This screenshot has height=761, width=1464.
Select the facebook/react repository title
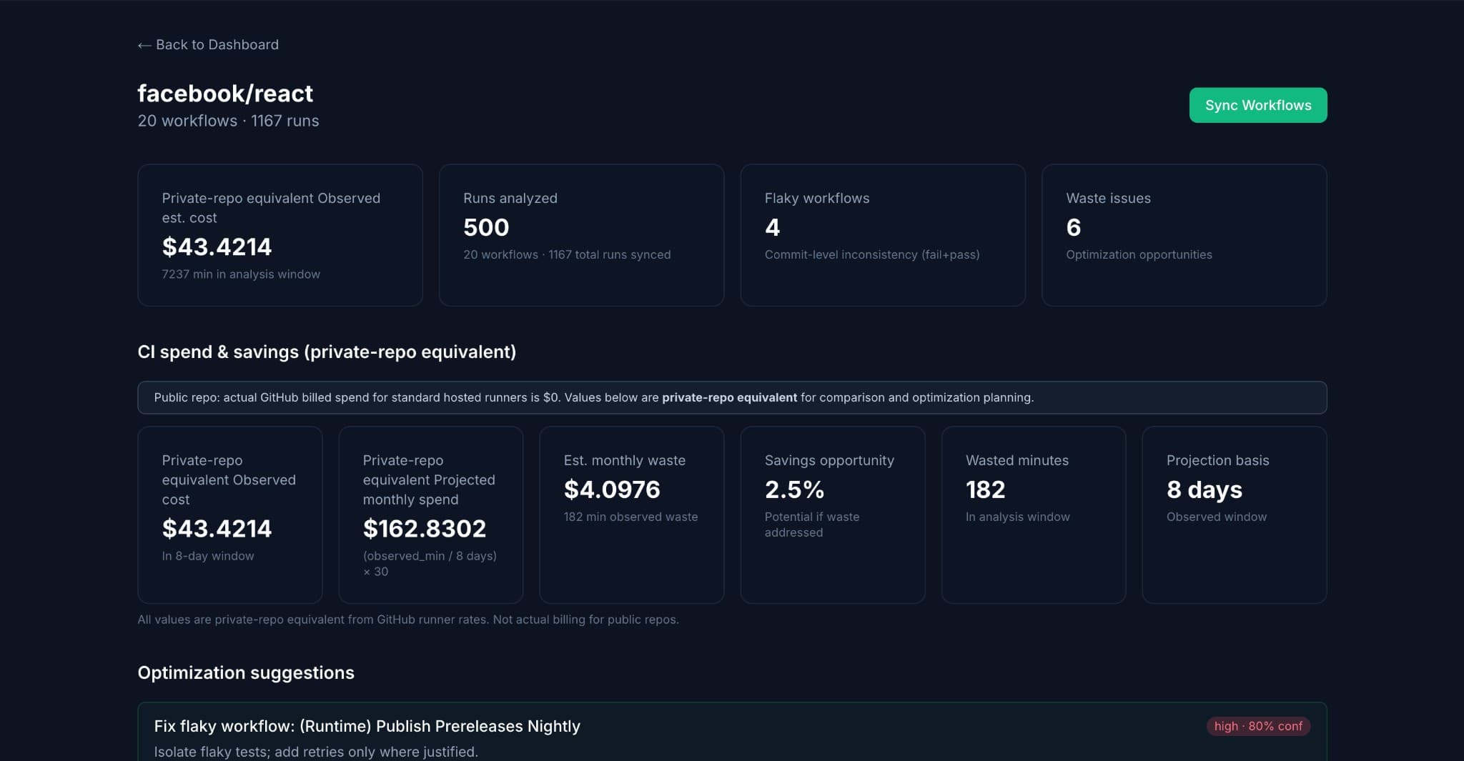(x=225, y=93)
